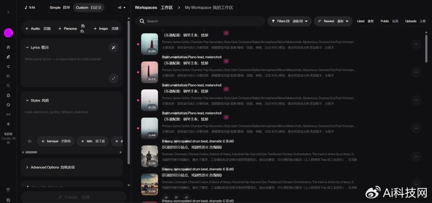The image size is (432, 203).
Task: Open icon between Search and Explore
Action: click(8, 95)
